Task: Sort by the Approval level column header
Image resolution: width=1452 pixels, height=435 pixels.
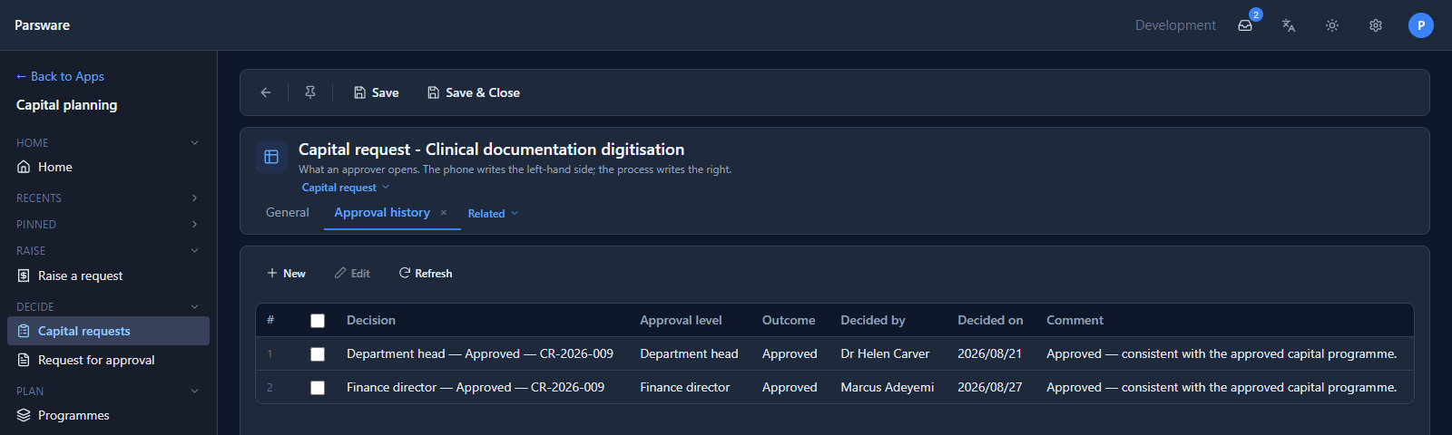Action: point(681,320)
